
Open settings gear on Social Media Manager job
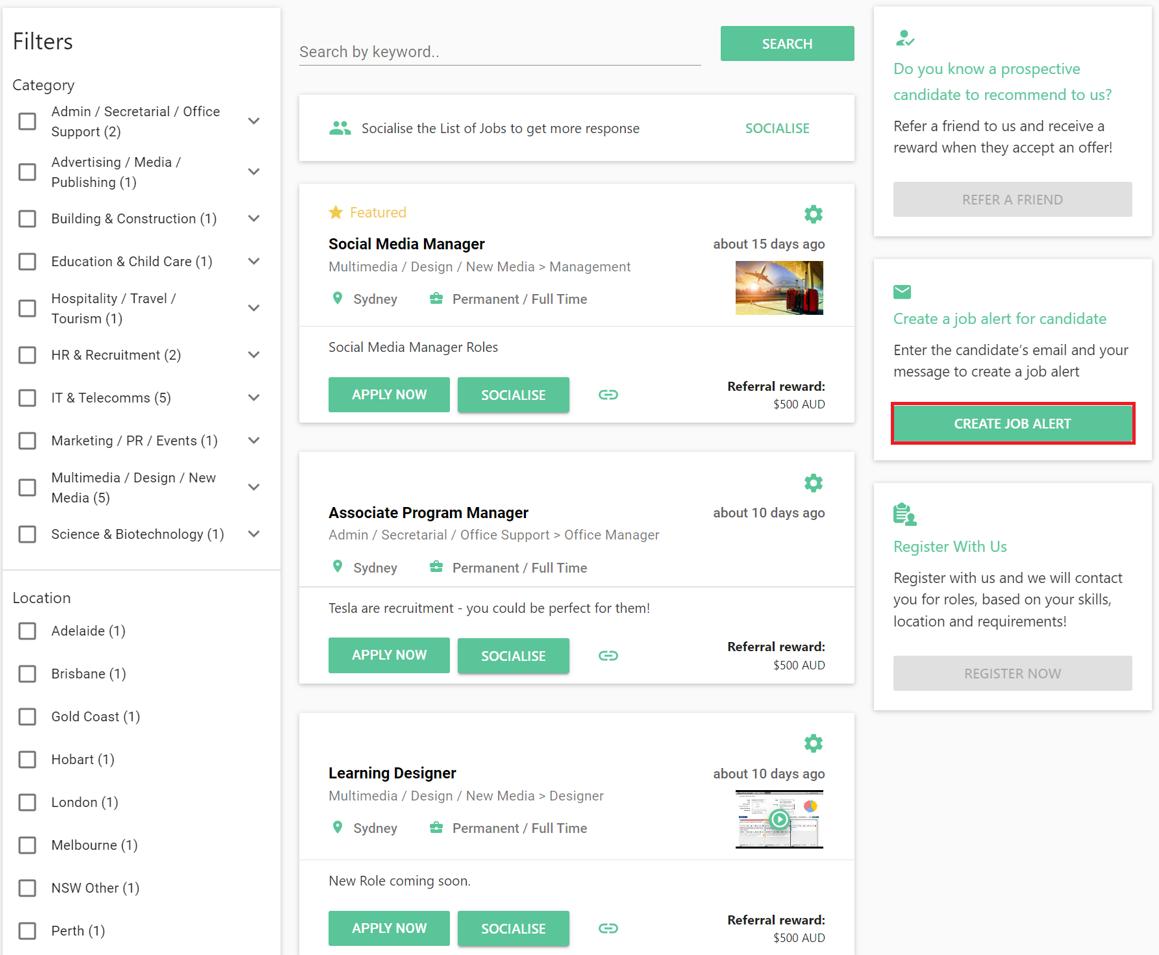click(813, 214)
